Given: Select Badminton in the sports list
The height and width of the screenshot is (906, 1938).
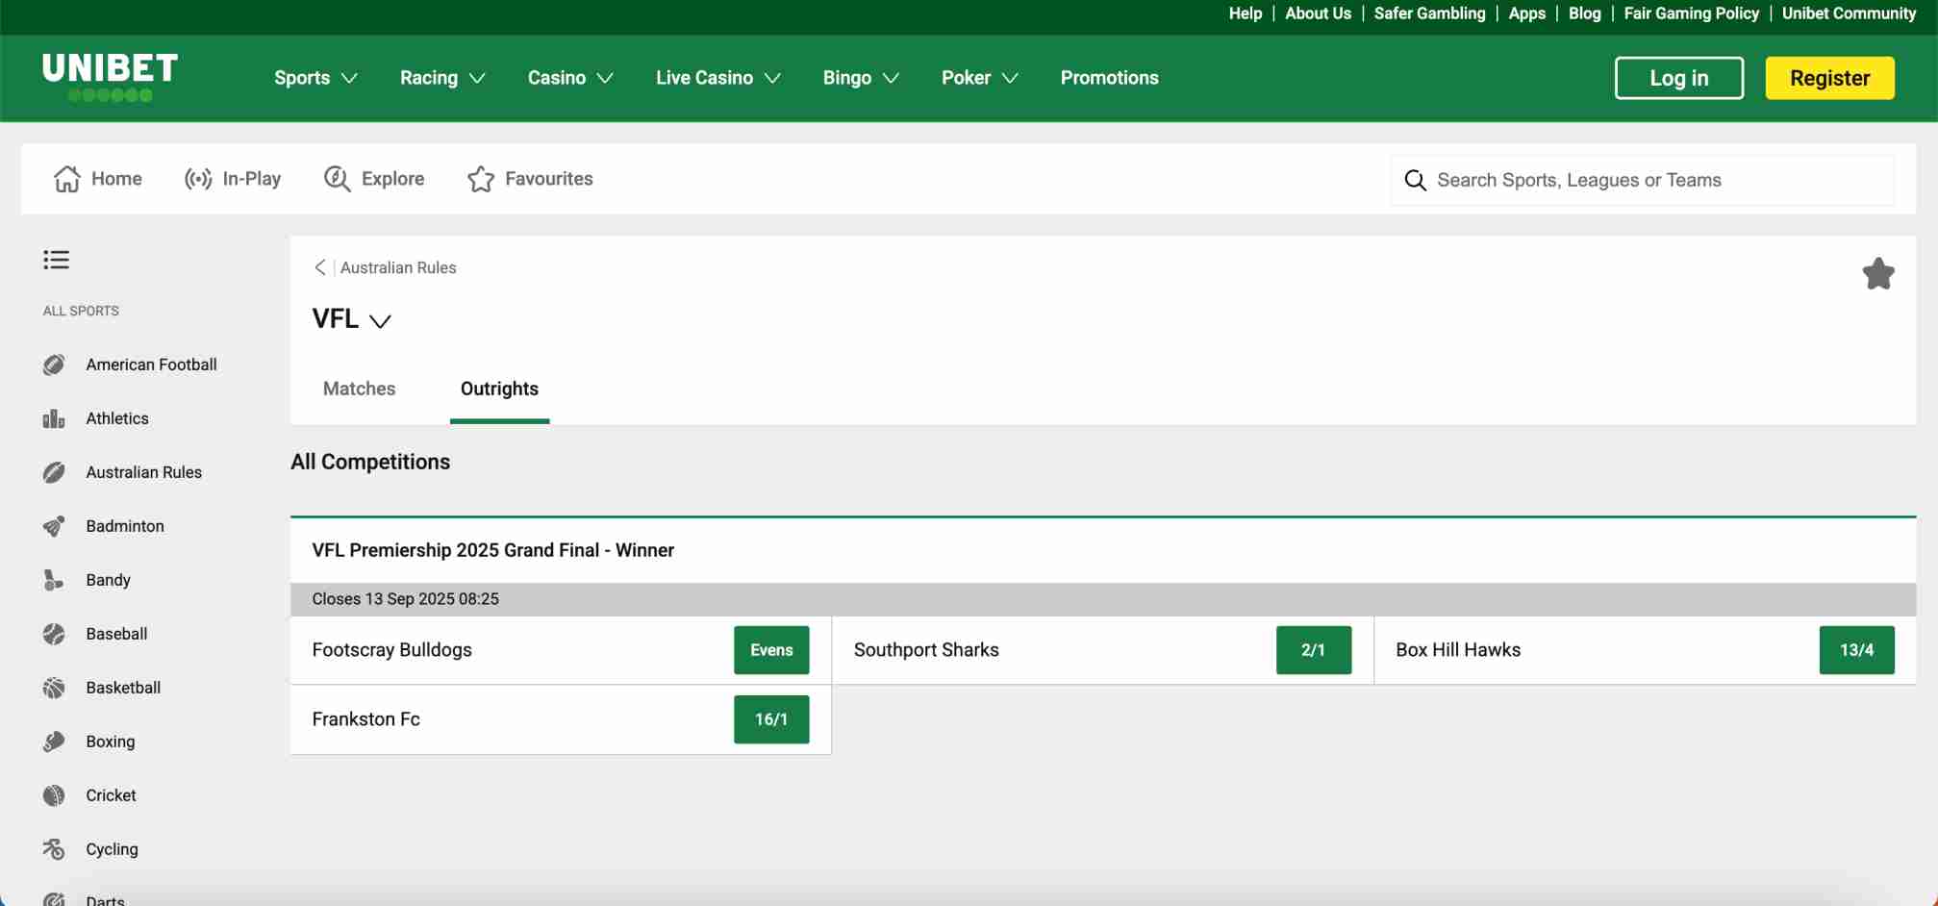Looking at the screenshot, I should pos(125,526).
